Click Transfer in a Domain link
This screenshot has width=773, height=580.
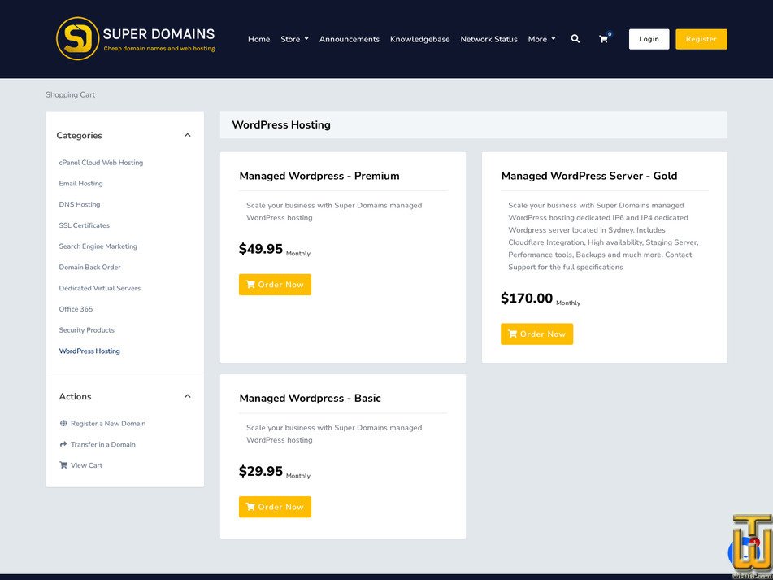coord(103,444)
